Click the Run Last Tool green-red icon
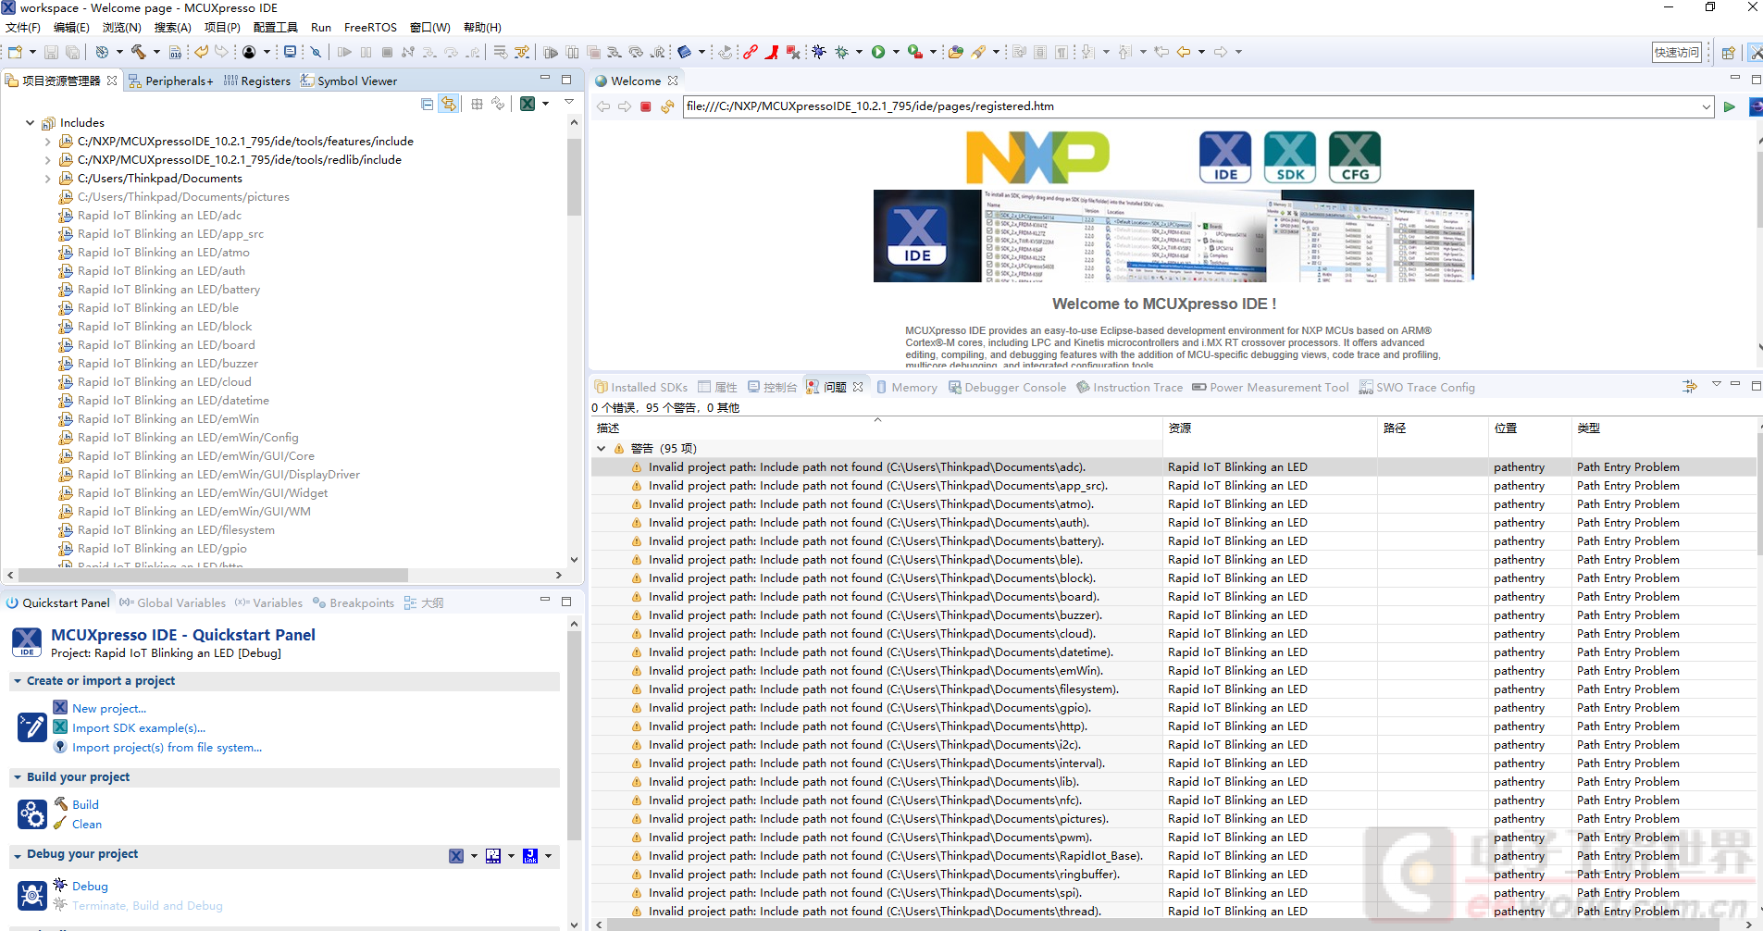1763x931 pixels. click(914, 53)
